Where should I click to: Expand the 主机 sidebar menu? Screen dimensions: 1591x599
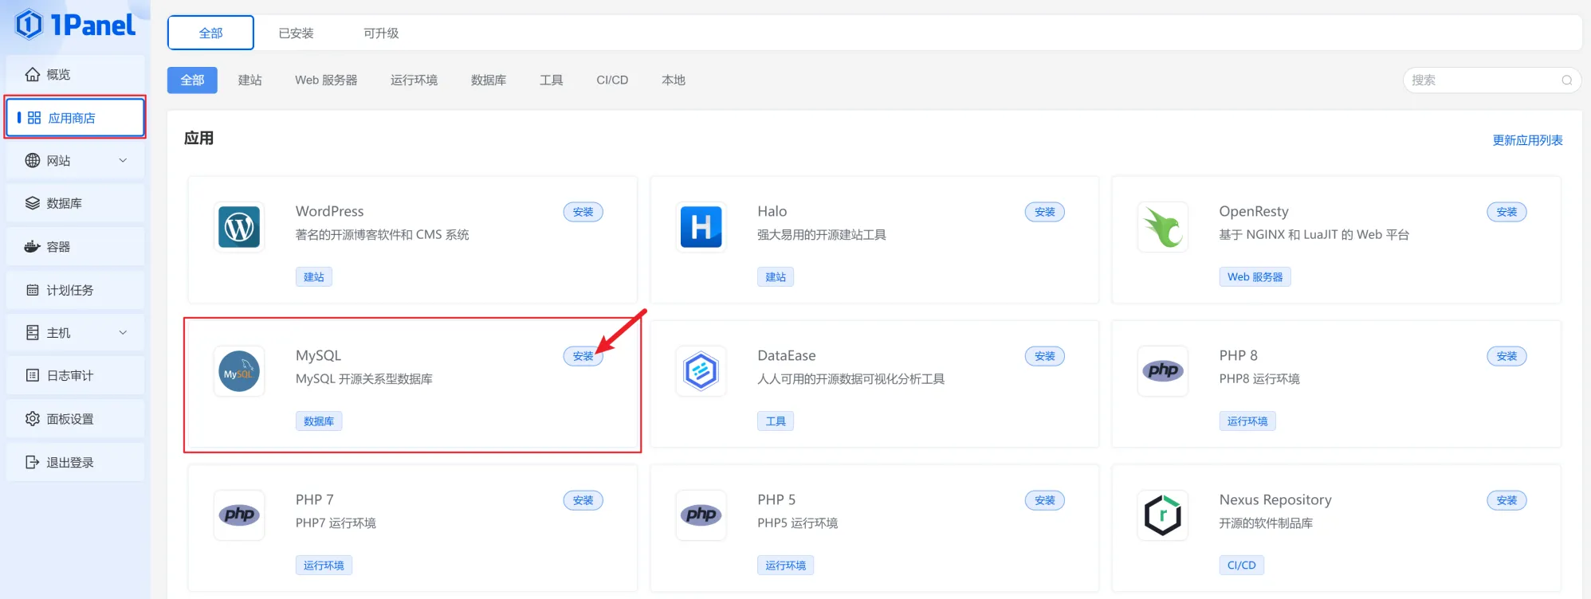(75, 333)
